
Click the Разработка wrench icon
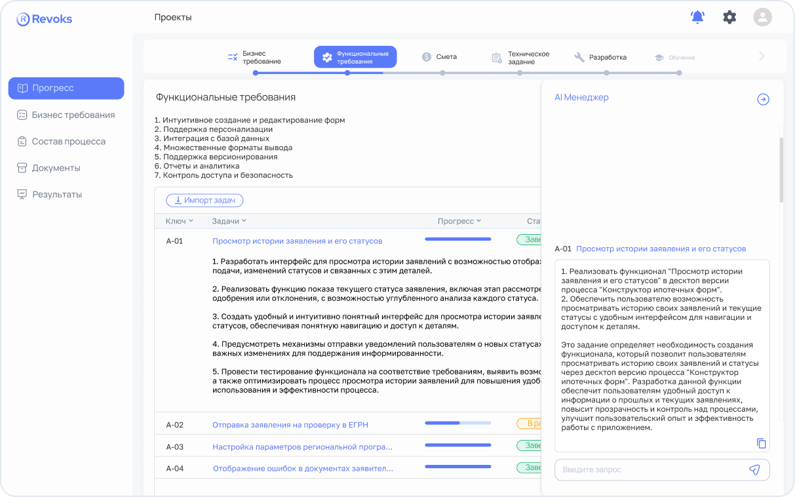pyautogui.click(x=579, y=57)
